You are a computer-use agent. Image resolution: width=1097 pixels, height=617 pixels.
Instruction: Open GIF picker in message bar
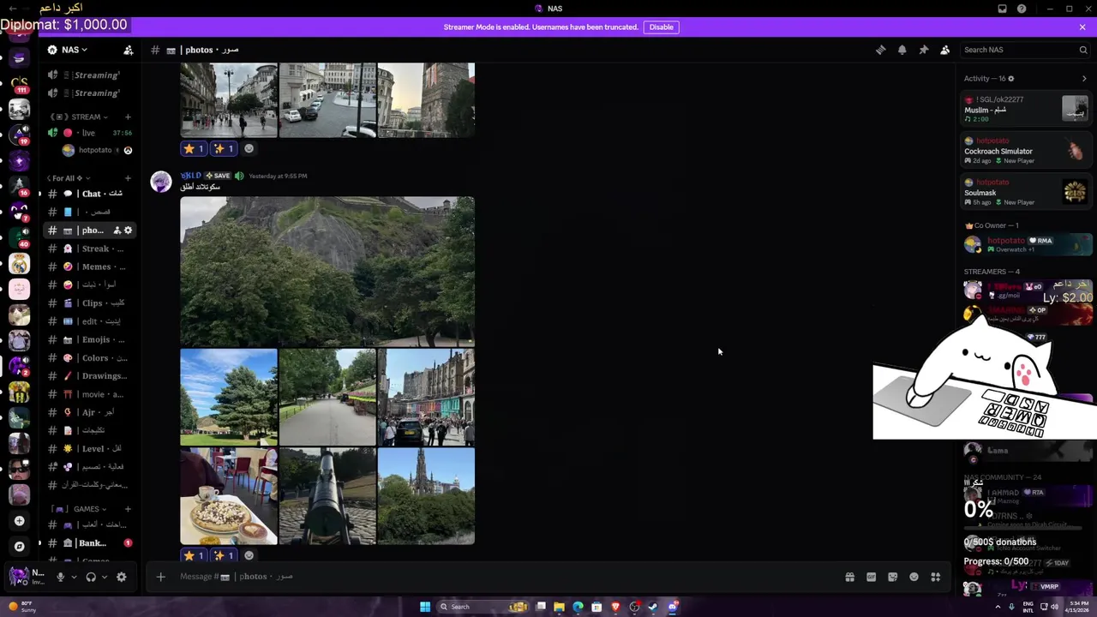tap(871, 577)
